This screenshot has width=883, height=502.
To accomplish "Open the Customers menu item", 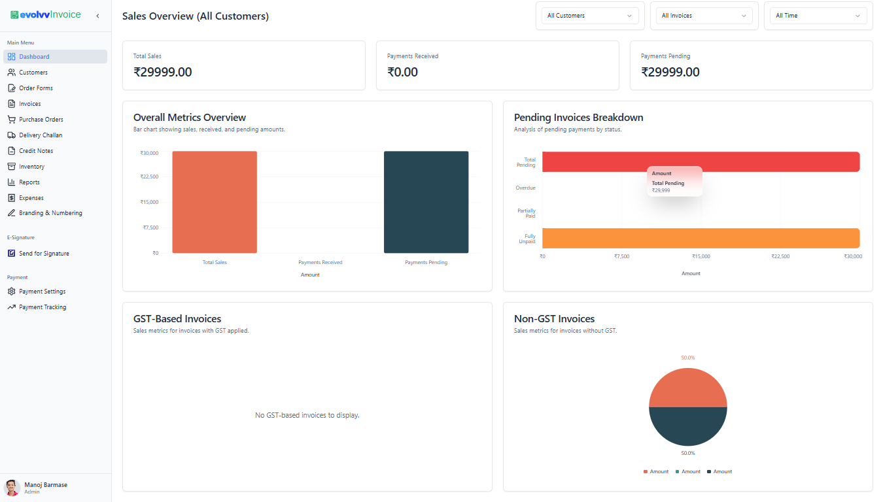I will [x=55, y=73].
